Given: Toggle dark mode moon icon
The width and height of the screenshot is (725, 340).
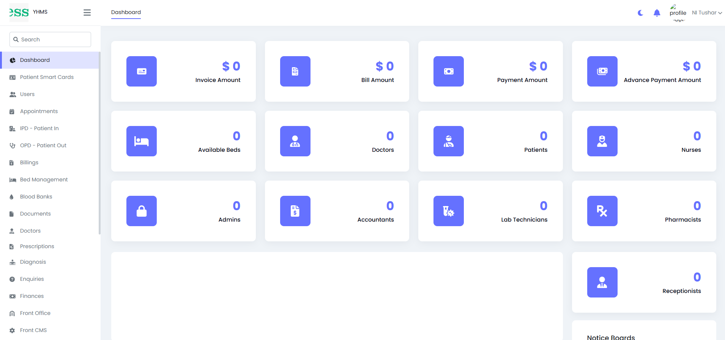Looking at the screenshot, I should click(x=640, y=13).
